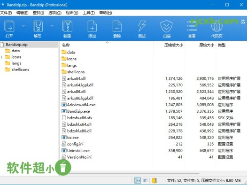Image resolution: width=247 pixels, height=185 pixels.
Task: Select file config.ini
Action: 75,144
